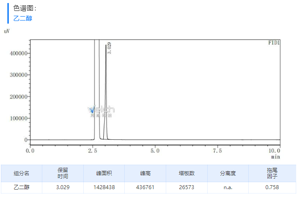Select the peak area value 1428438
This screenshot has height=197, width=301.
point(104,187)
